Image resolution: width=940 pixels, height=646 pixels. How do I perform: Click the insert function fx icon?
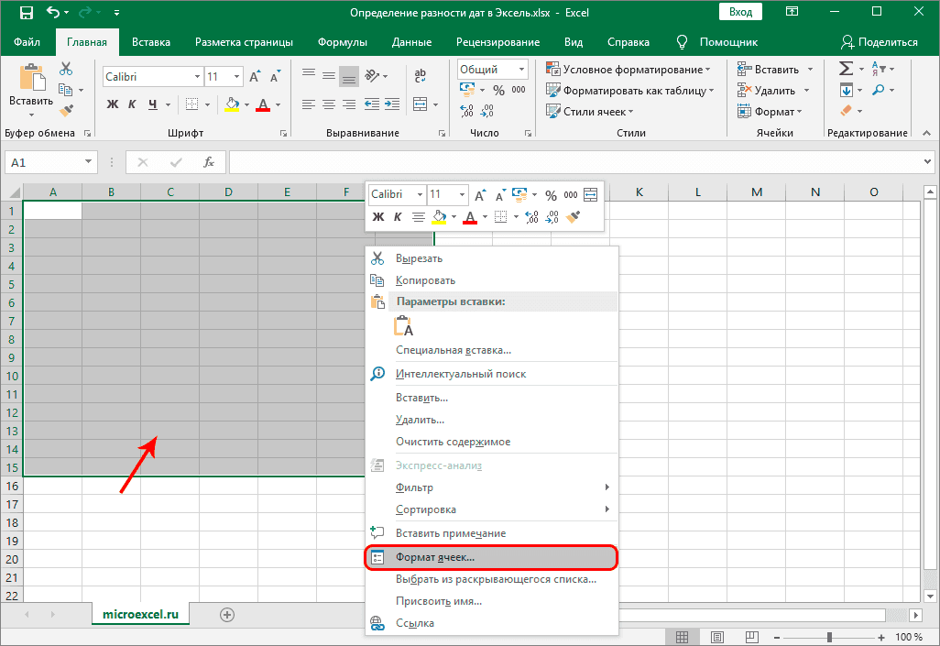(209, 162)
